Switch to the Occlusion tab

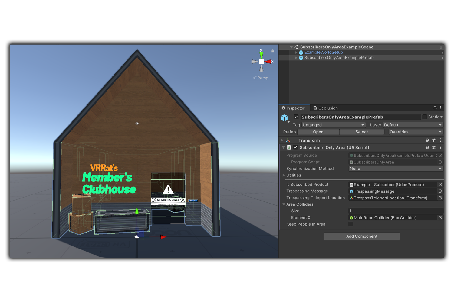point(326,108)
